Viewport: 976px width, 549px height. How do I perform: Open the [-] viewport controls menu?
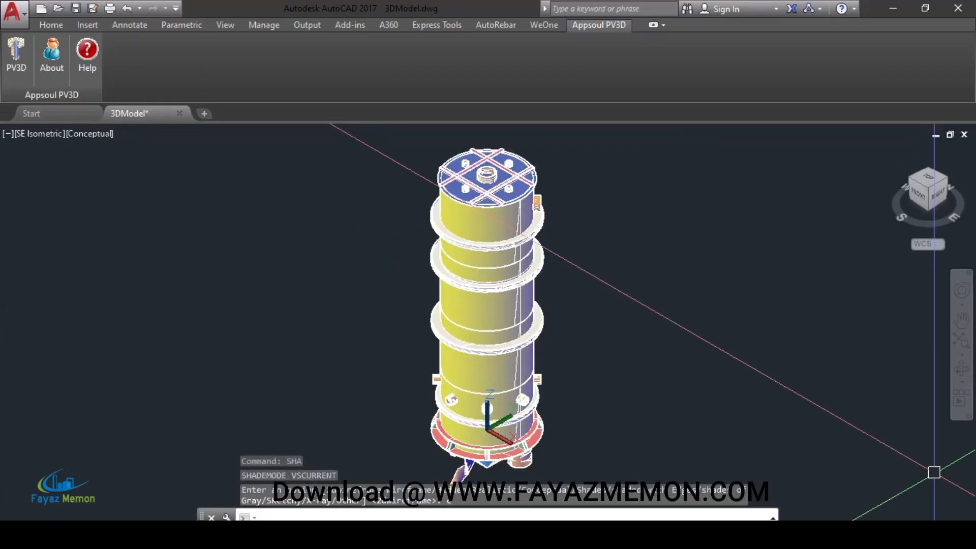tap(8, 134)
